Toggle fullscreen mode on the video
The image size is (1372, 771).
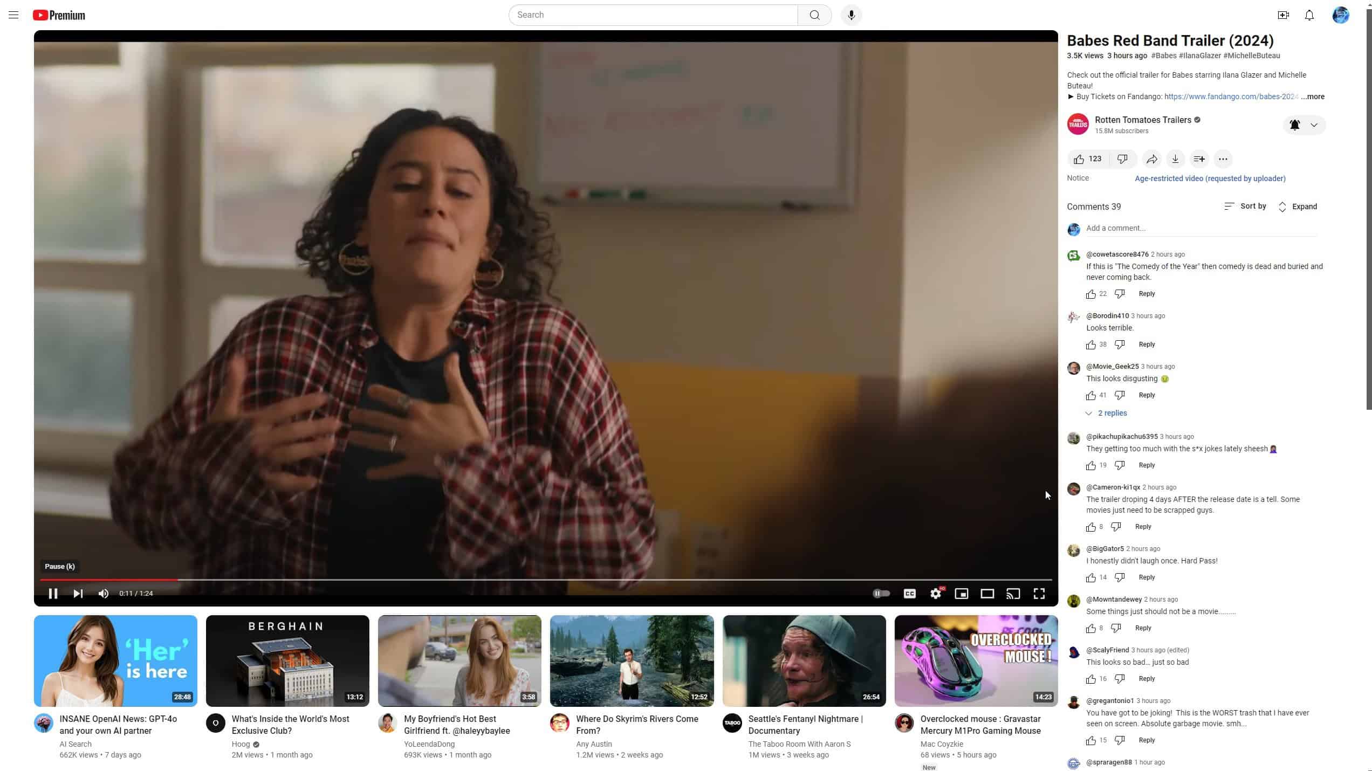(x=1039, y=593)
